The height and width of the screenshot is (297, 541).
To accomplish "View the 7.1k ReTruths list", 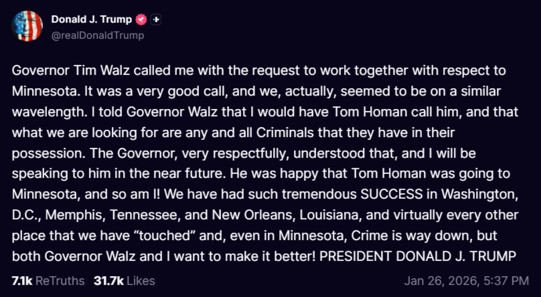I will click(43, 281).
